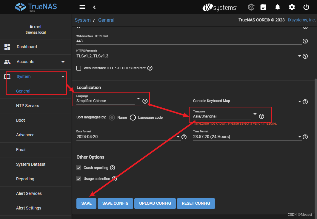
Task: Show alerts via bell icon
Action: [x=278, y=7]
